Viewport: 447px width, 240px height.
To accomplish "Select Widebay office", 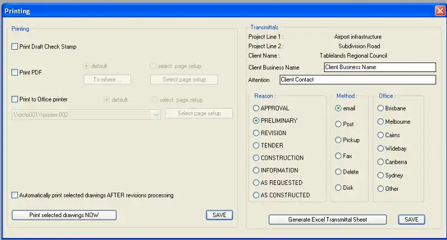I will coord(381,148).
